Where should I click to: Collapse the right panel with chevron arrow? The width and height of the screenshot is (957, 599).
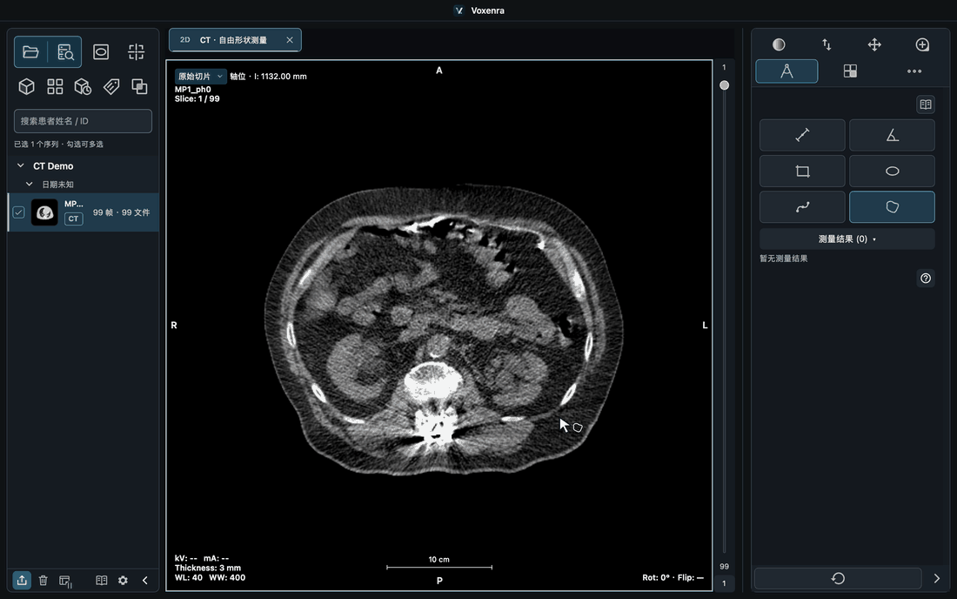point(936,578)
